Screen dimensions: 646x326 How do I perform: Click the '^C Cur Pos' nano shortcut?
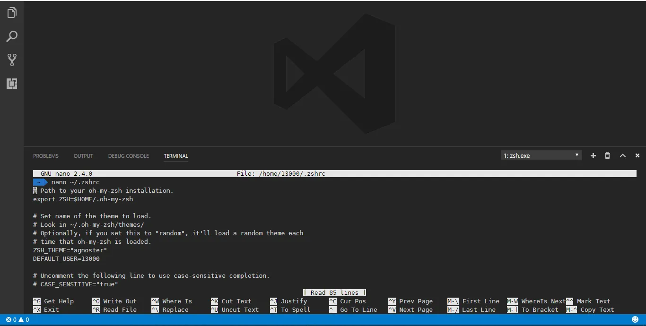[x=348, y=301]
